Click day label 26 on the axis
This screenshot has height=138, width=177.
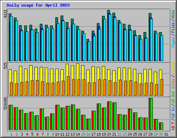pyautogui.click(x=140, y=134)
